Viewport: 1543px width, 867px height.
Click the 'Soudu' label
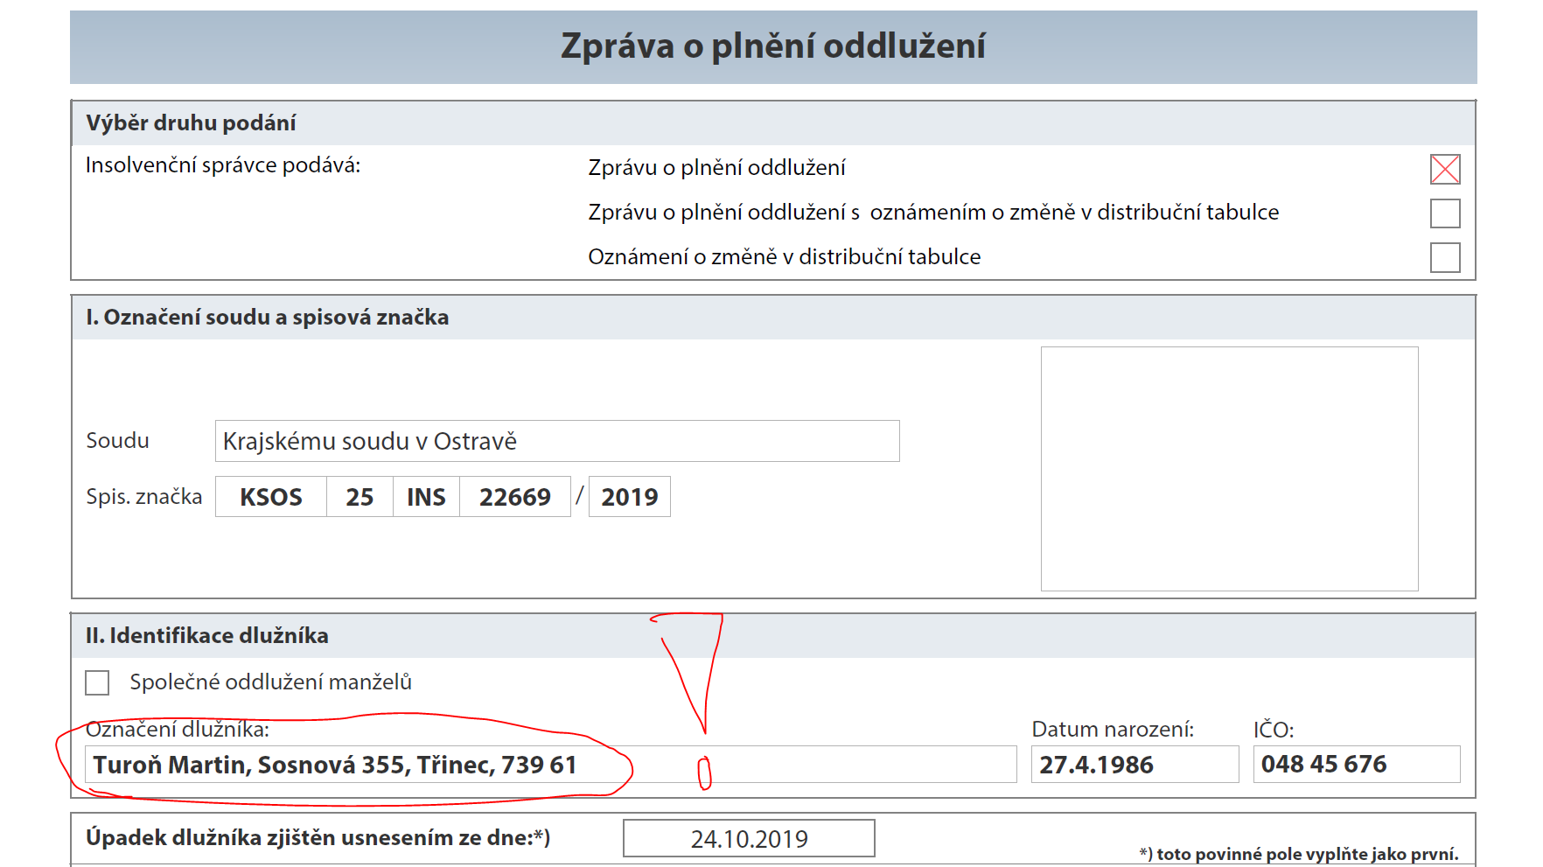pyautogui.click(x=117, y=441)
